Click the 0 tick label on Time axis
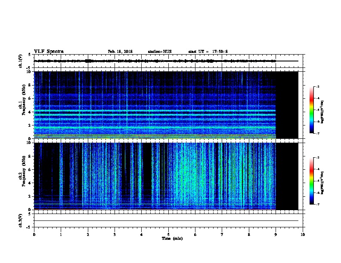 pos(34,235)
